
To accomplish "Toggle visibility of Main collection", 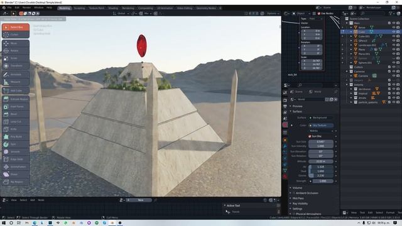I will click(394, 23).
